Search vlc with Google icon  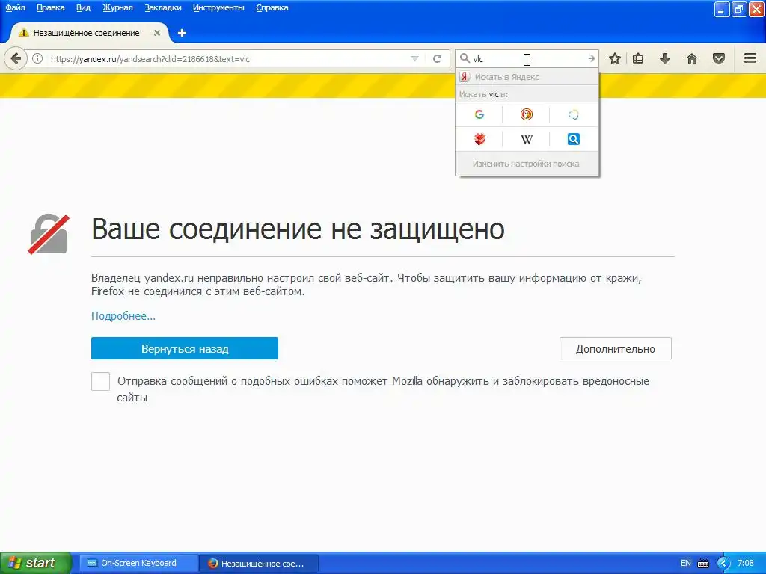479,114
